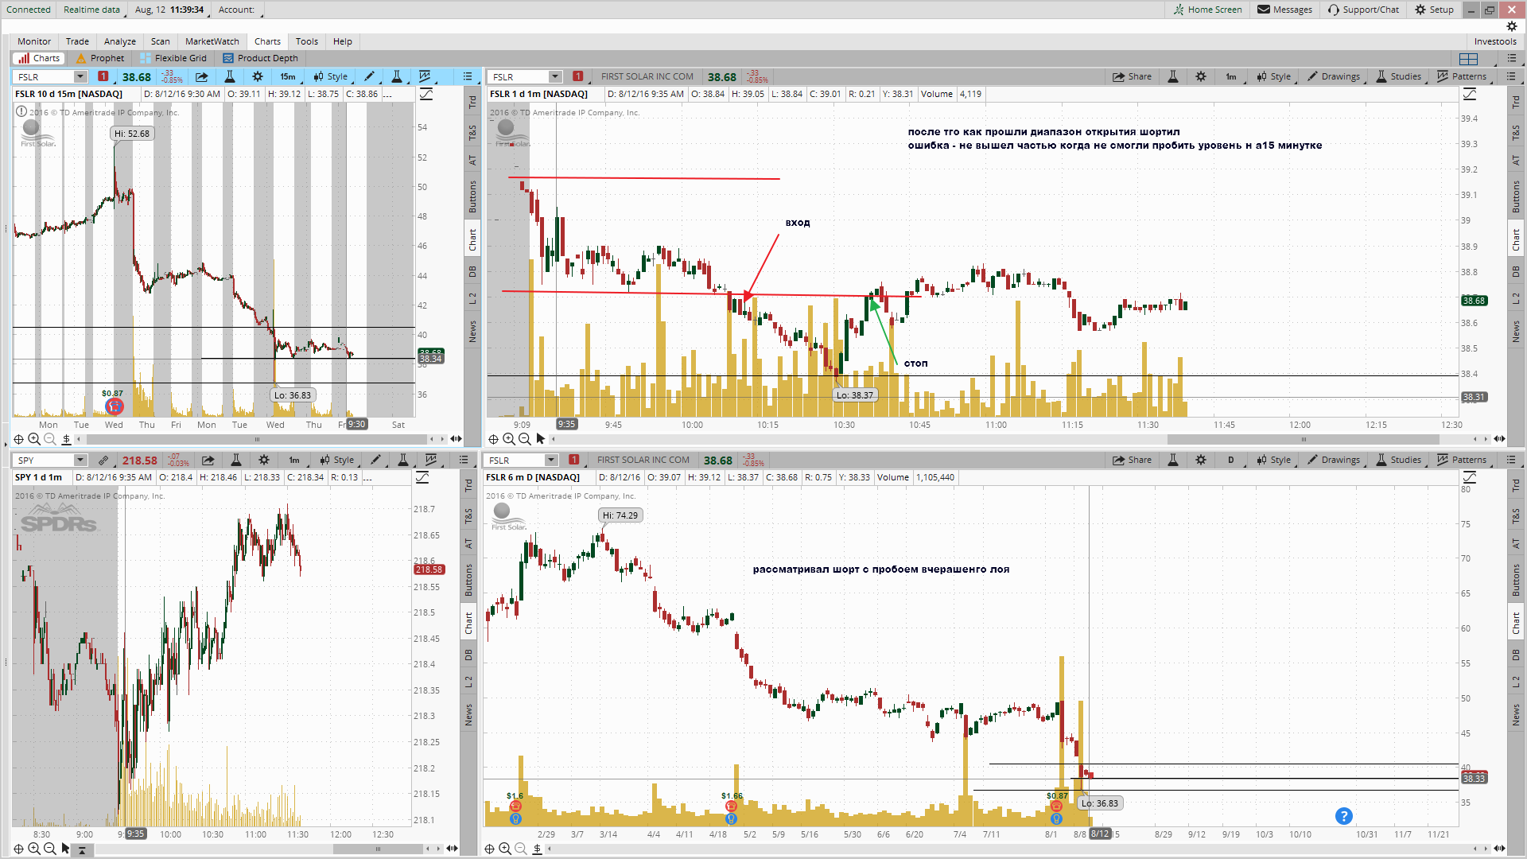Click horizontal scrollbar below FSLR 15m chart
Viewport: 1527px width, 859px height.
coord(257,439)
